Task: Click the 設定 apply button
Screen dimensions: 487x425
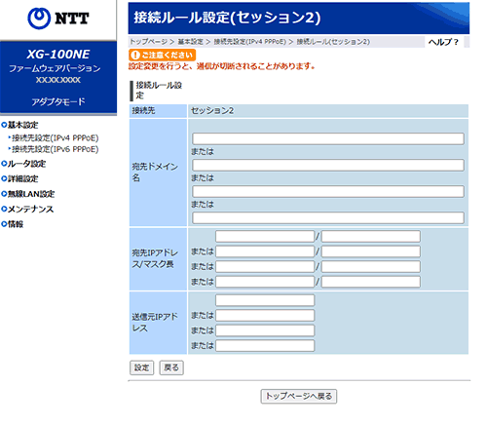Action: click(141, 367)
